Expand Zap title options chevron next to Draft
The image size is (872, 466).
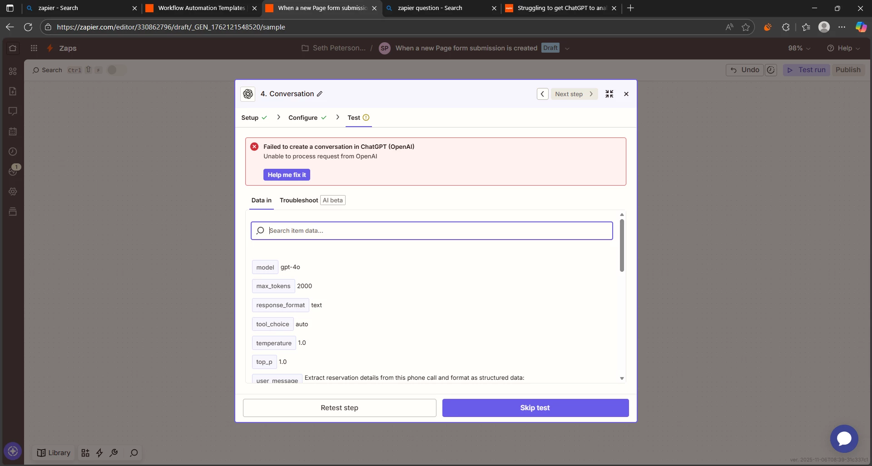click(567, 48)
